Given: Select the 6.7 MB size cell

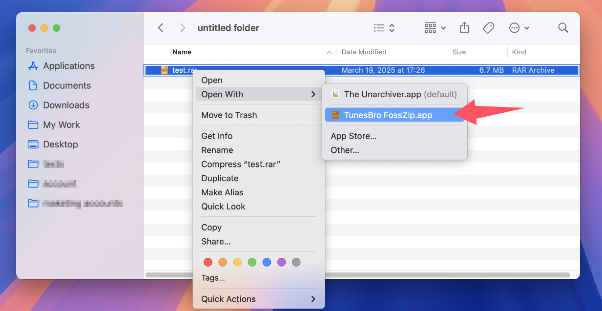Looking at the screenshot, I should point(492,70).
